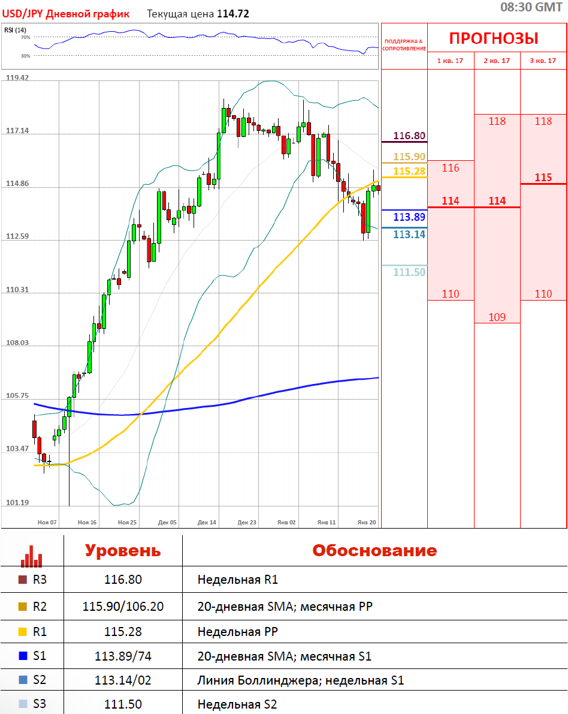
Task: Click the 08:30 GMT timestamp
Action: (x=530, y=8)
